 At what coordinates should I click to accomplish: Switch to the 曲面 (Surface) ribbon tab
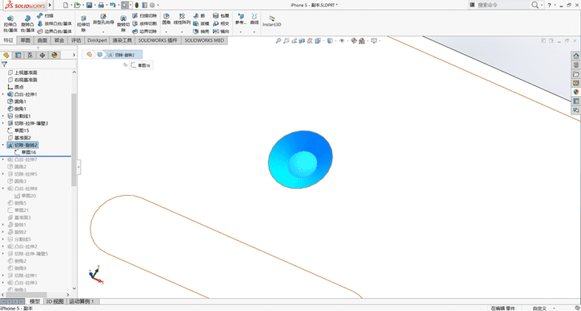[x=42, y=40]
